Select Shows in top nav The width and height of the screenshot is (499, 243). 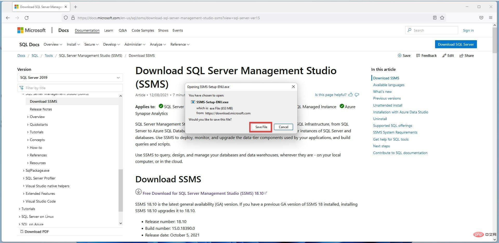[163, 30]
